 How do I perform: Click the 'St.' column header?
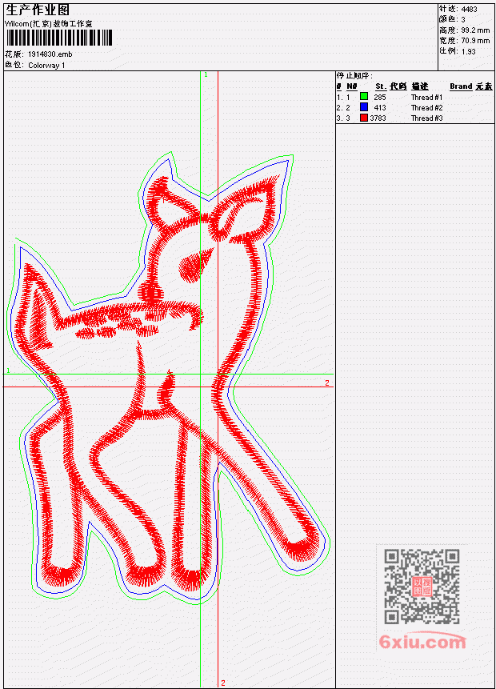pyautogui.click(x=381, y=86)
